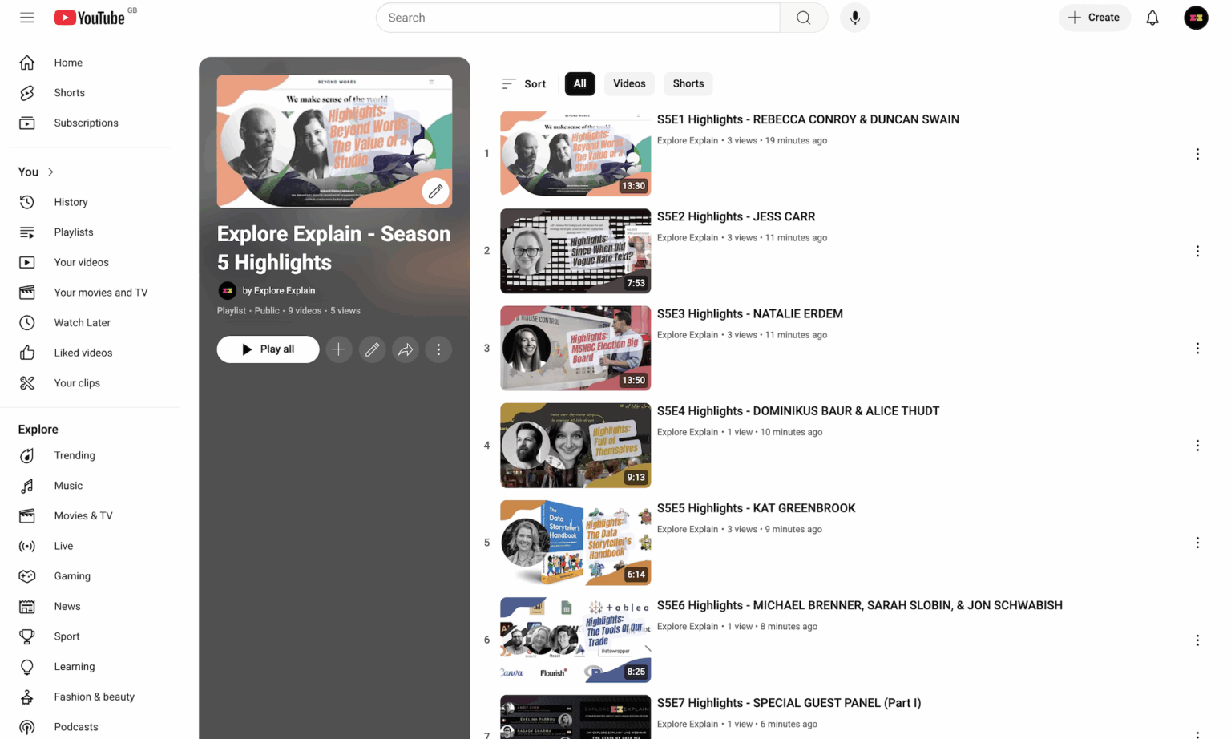Image resolution: width=1231 pixels, height=739 pixels.
Task: Go to Subscriptions in sidebar
Action: tap(86, 123)
